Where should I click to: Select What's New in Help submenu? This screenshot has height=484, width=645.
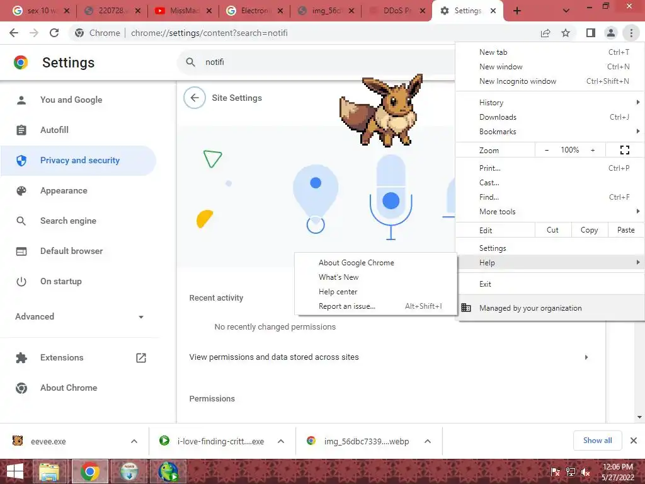tap(376, 277)
